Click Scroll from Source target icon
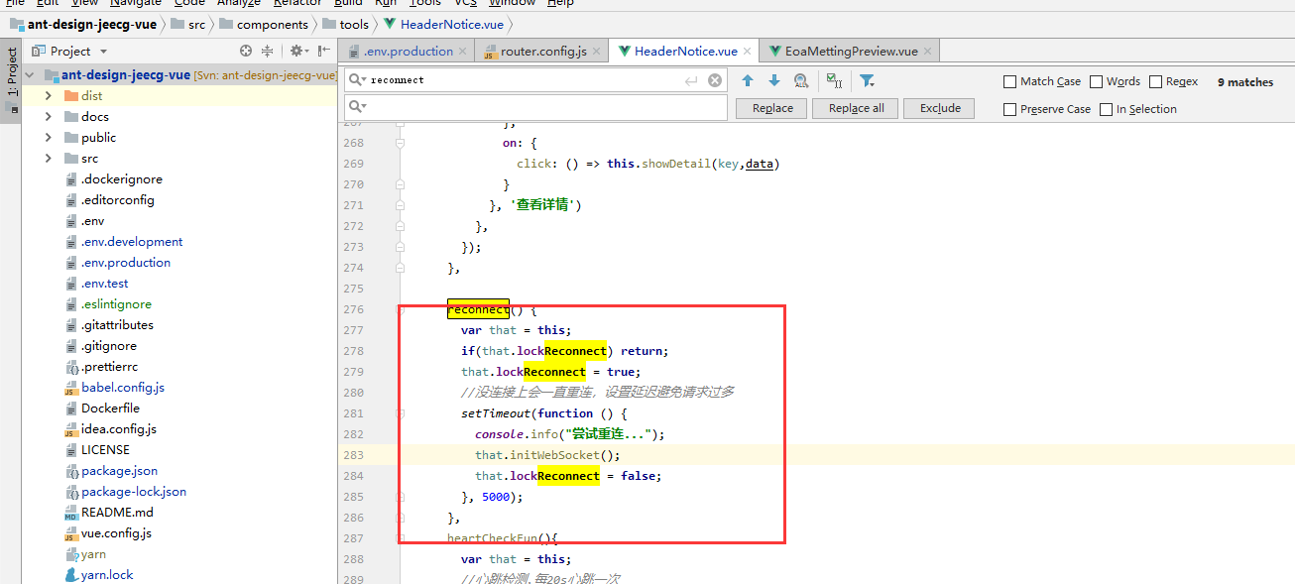Image resolution: width=1295 pixels, height=584 pixels. pos(246,51)
